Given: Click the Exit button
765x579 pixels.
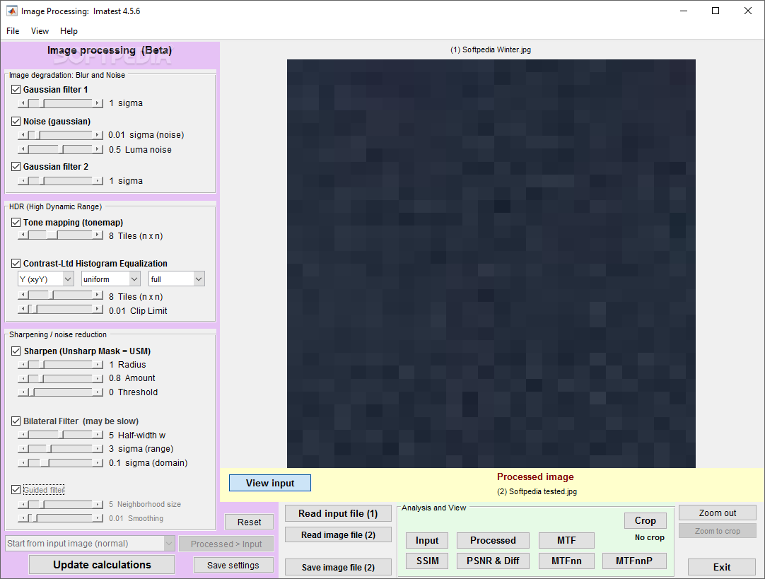Looking at the screenshot, I should click(722, 567).
